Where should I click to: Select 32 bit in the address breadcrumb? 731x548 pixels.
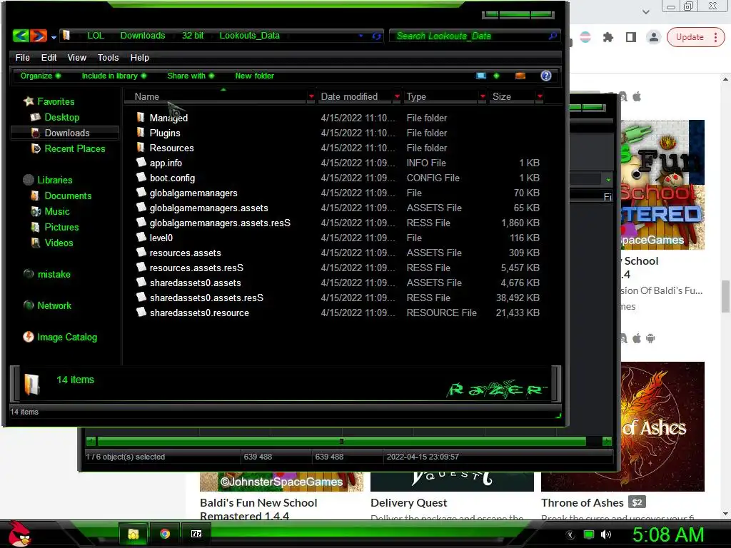(193, 36)
